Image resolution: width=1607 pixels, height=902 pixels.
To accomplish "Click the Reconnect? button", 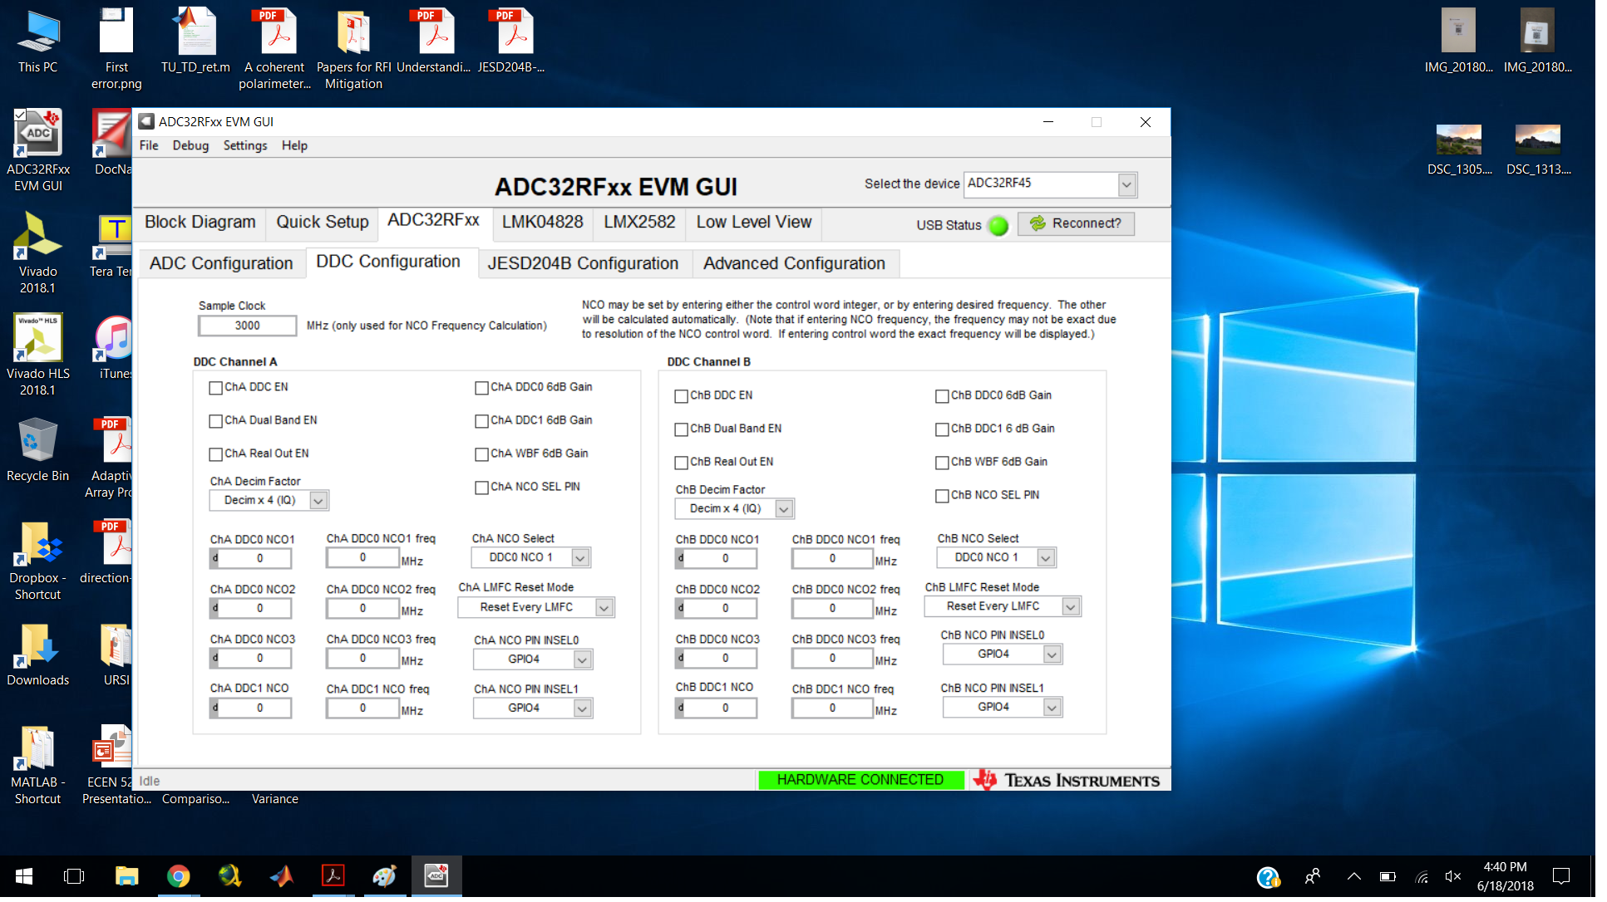I will (1076, 223).
